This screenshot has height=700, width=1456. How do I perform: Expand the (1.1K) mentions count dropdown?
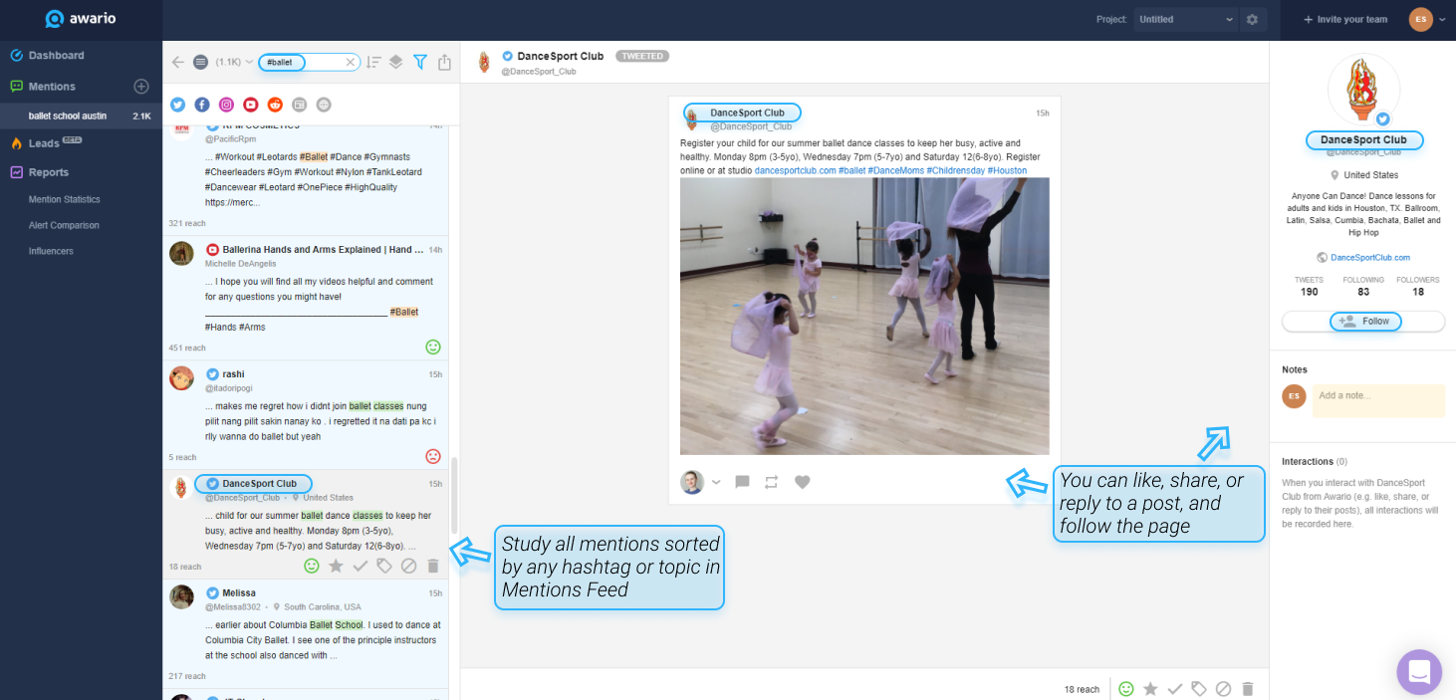tap(235, 62)
